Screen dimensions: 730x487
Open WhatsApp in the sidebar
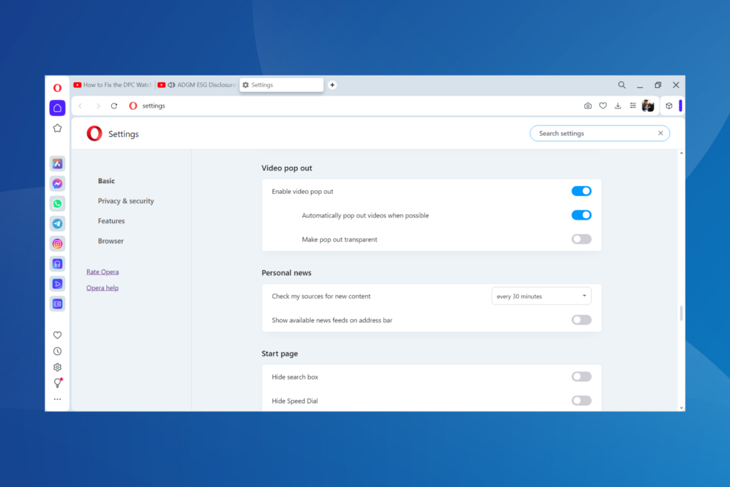(57, 203)
